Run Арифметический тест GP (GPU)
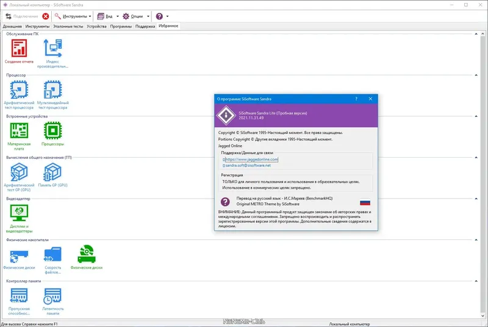The height and width of the screenshot is (327, 488). (19, 172)
